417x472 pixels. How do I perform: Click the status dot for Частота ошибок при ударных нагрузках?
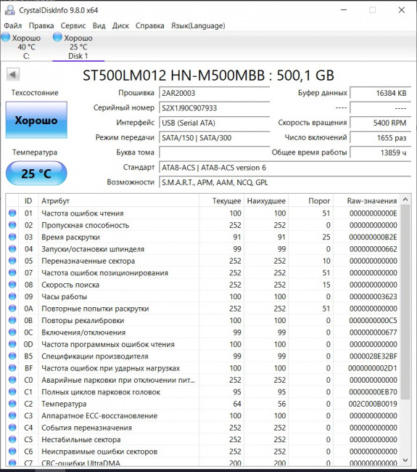12,368
